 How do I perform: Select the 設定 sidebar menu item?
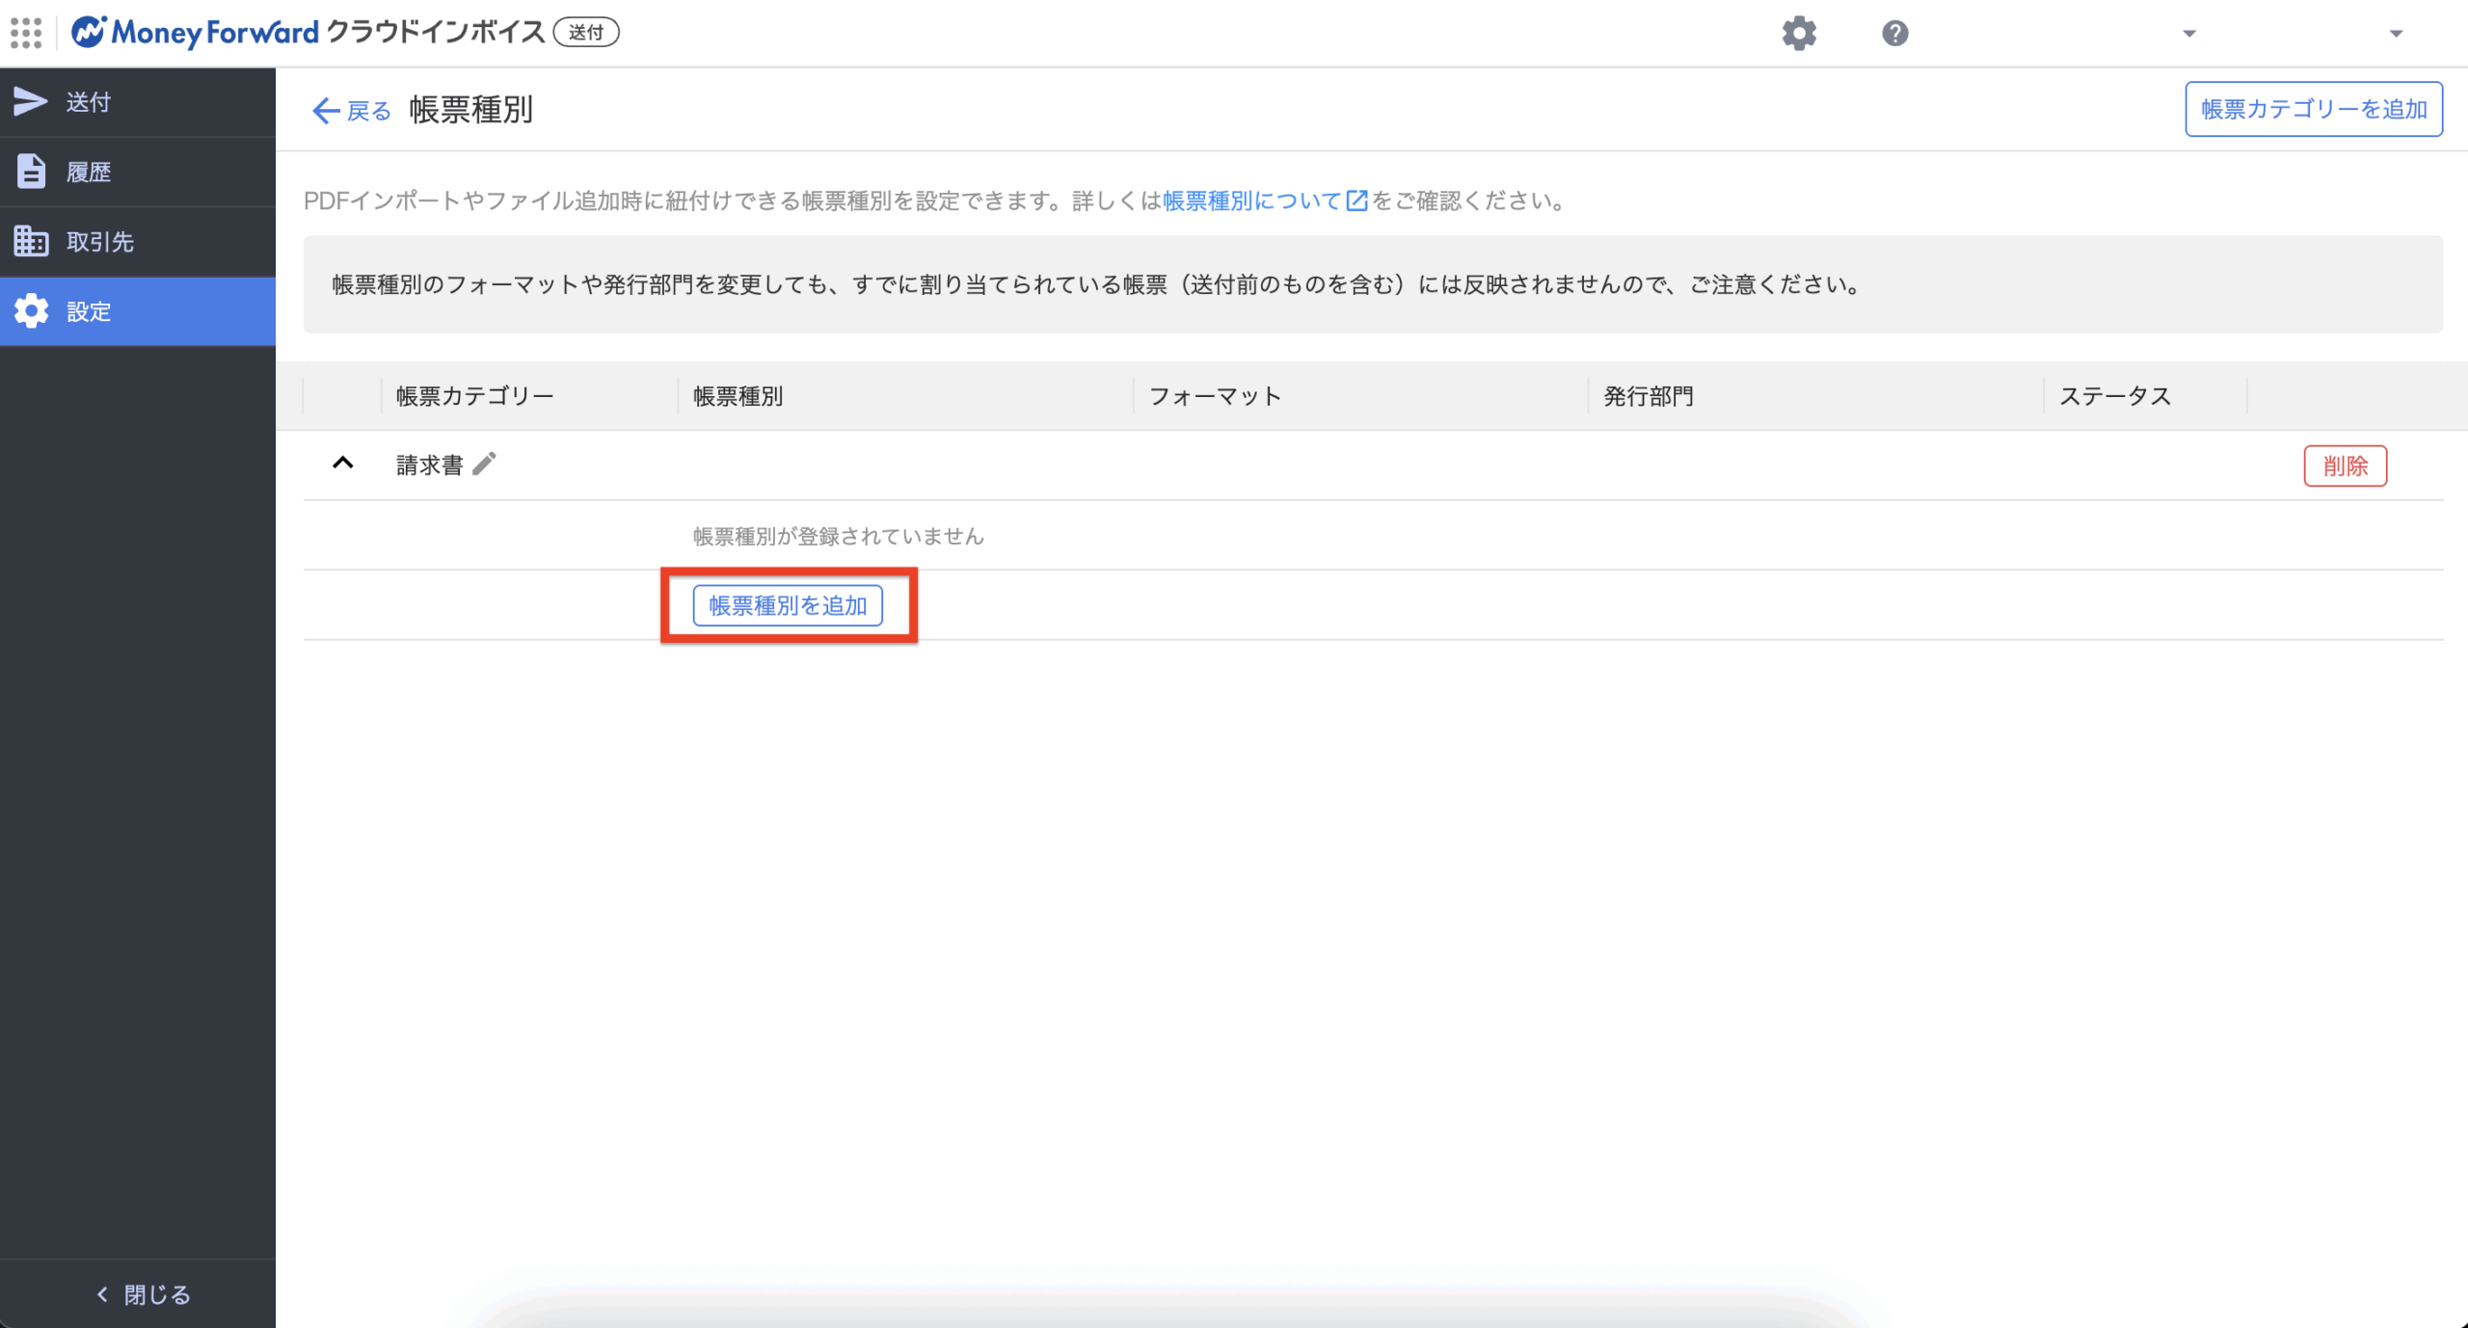tap(137, 311)
